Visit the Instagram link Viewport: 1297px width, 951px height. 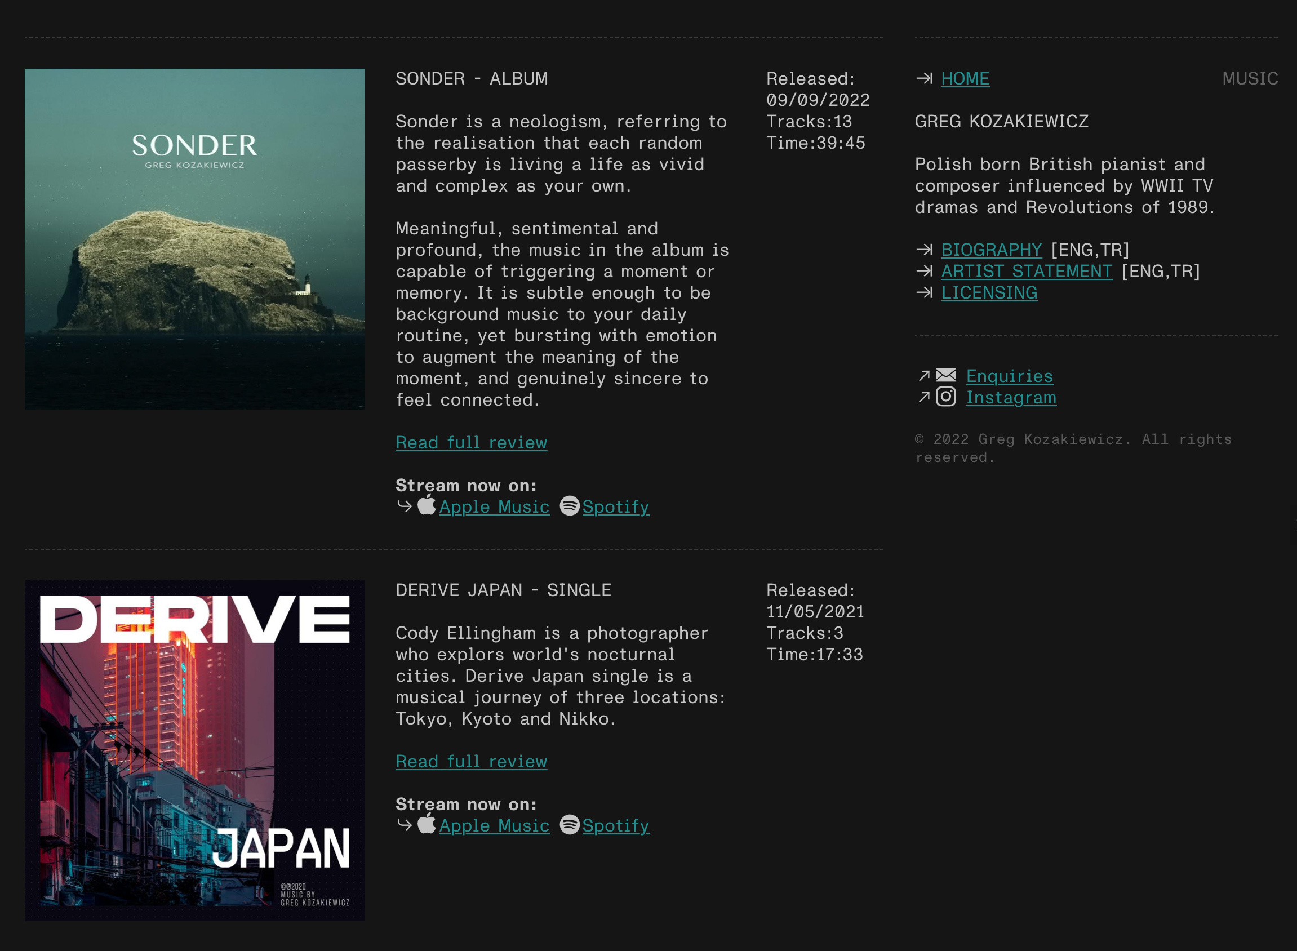click(1011, 398)
